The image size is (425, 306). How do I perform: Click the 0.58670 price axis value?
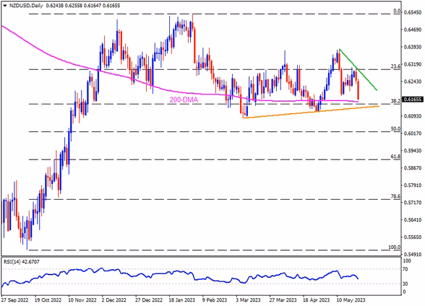[x=413, y=168]
